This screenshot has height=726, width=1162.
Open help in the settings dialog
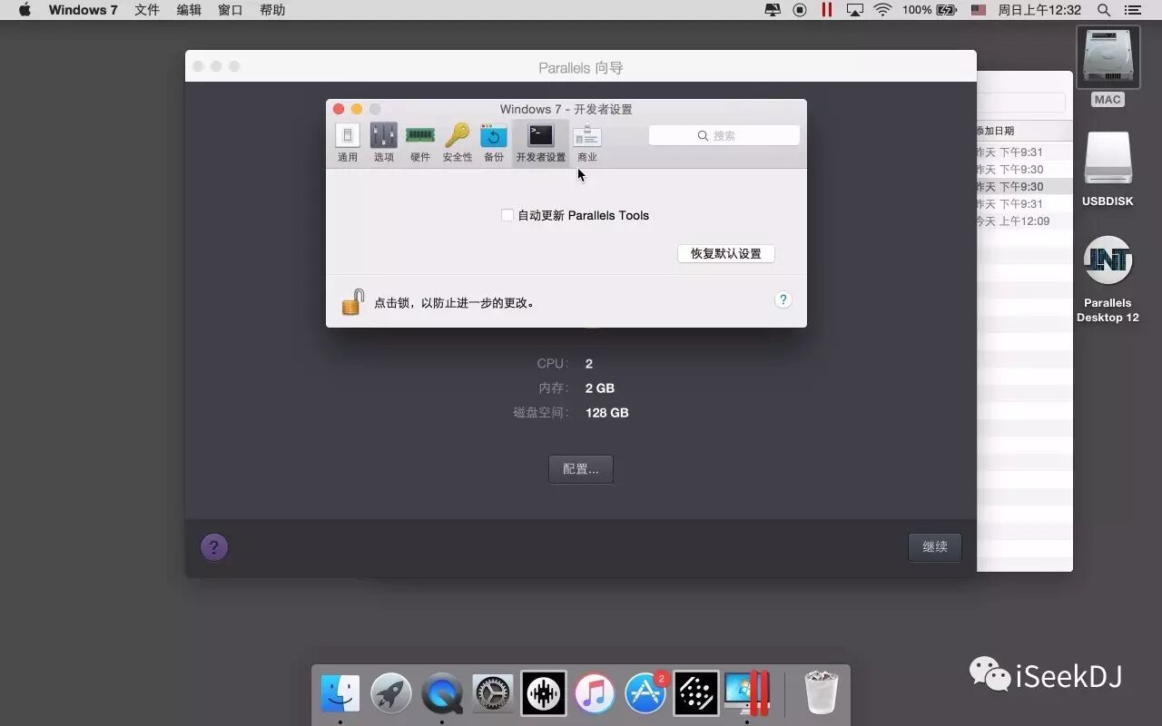[783, 300]
